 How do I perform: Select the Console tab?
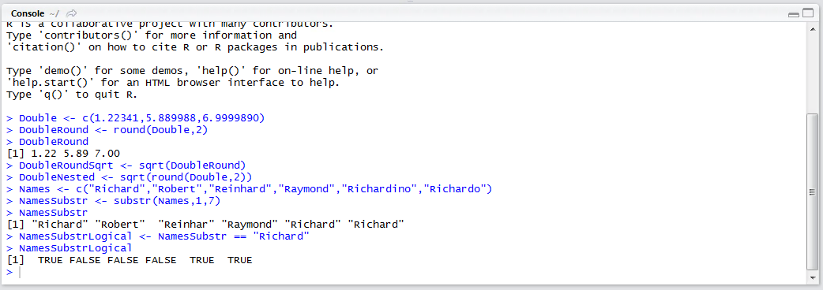pos(26,13)
